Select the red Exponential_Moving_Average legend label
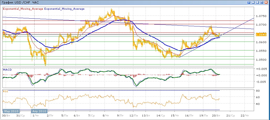This screenshot has height=120, width=270. click(23, 9)
